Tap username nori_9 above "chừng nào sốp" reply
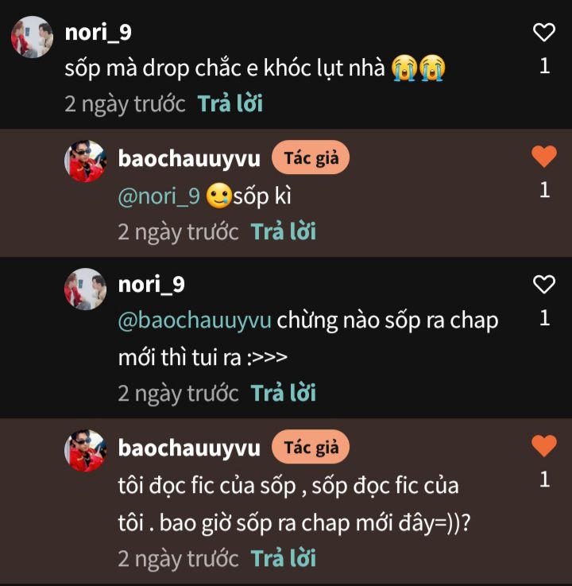The width and height of the screenshot is (572, 586). (151, 285)
